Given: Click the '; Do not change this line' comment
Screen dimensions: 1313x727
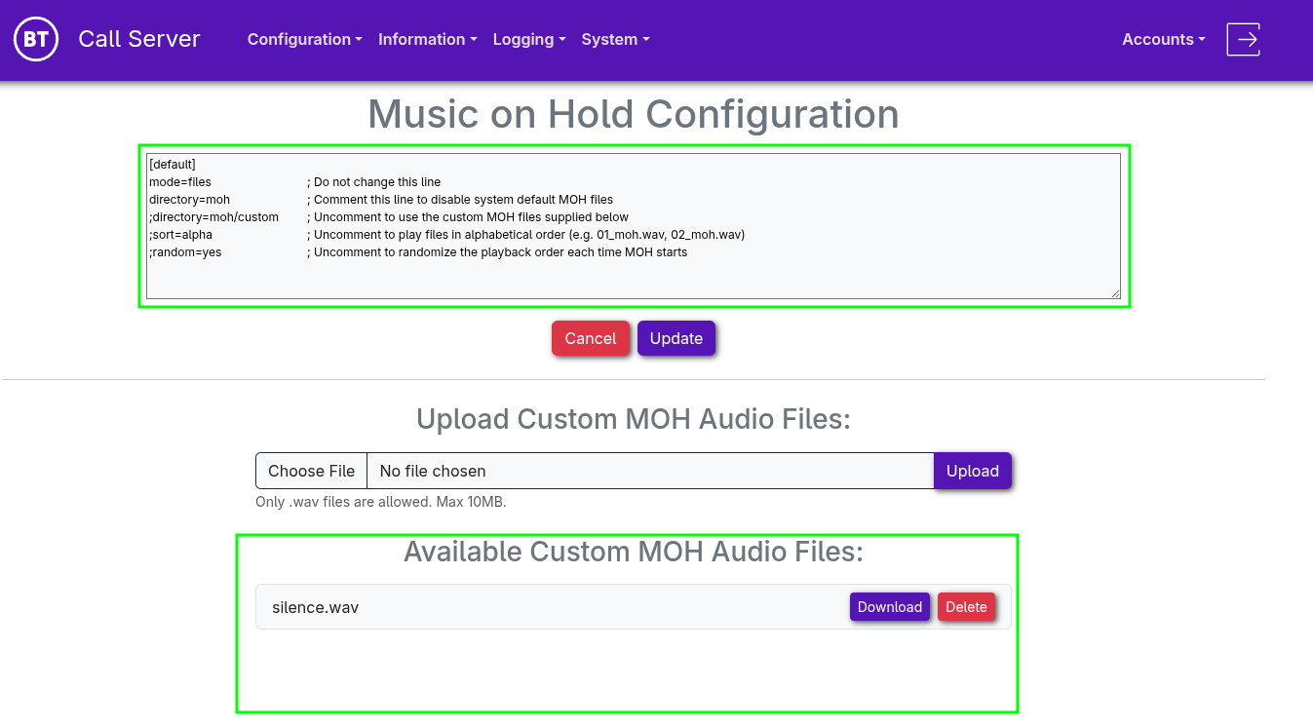Looking at the screenshot, I should [374, 182].
